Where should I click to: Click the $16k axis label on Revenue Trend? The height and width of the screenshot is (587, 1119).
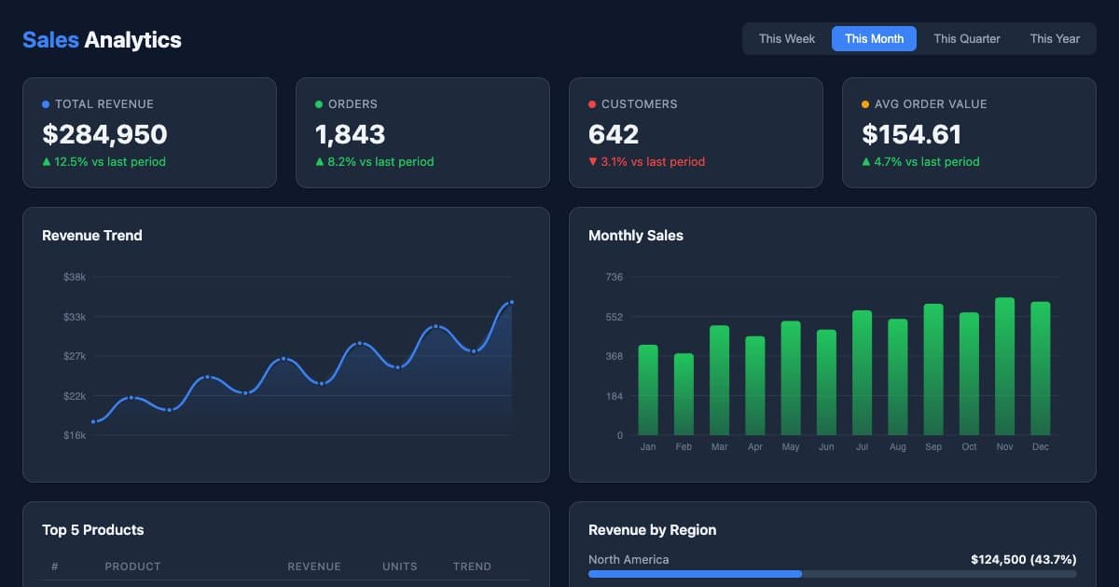(x=75, y=435)
